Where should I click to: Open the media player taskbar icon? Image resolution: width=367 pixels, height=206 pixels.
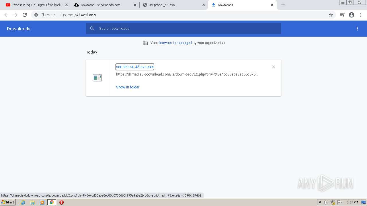tap(42, 202)
